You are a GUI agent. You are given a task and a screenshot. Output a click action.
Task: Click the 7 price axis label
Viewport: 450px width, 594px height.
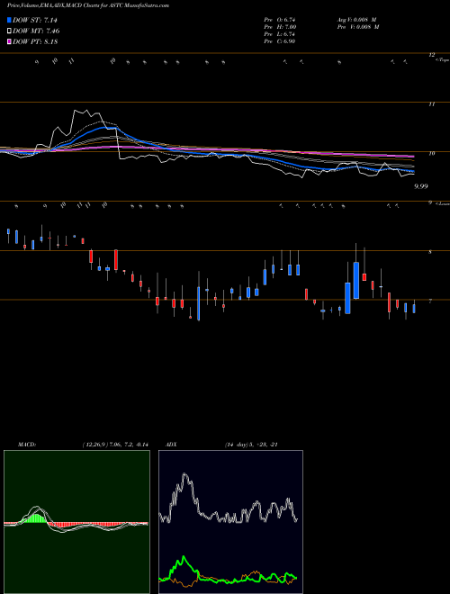430,301
